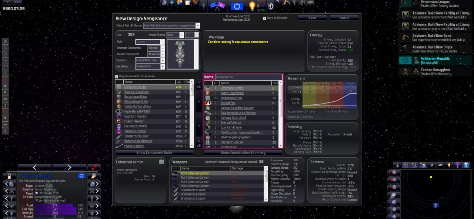Open the pie chart icon in top toolbar
The height and width of the screenshot is (219, 474).
pos(180,3)
